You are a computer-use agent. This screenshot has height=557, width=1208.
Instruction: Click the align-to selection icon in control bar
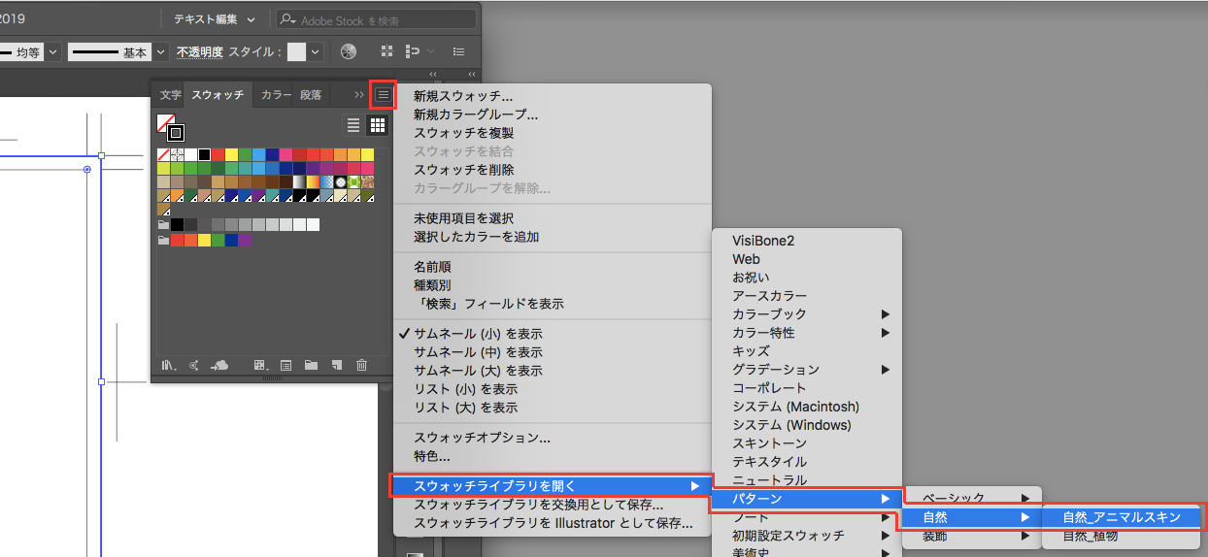point(414,51)
